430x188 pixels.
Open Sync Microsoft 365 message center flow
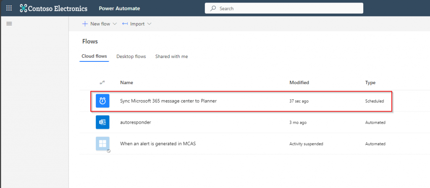tap(168, 101)
